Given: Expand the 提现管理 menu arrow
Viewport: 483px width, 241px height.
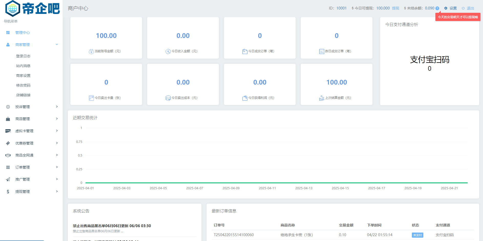Looking at the screenshot, I should [57, 192].
